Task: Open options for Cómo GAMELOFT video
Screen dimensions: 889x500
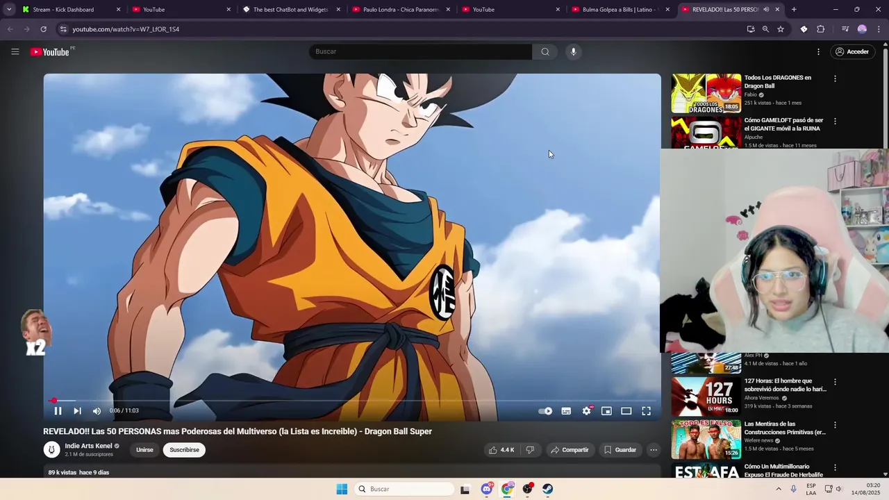Action: pyautogui.click(x=835, y=121)
